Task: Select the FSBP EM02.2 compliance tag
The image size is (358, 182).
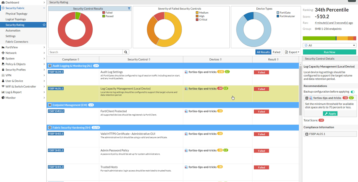Action: click(56, 111)
